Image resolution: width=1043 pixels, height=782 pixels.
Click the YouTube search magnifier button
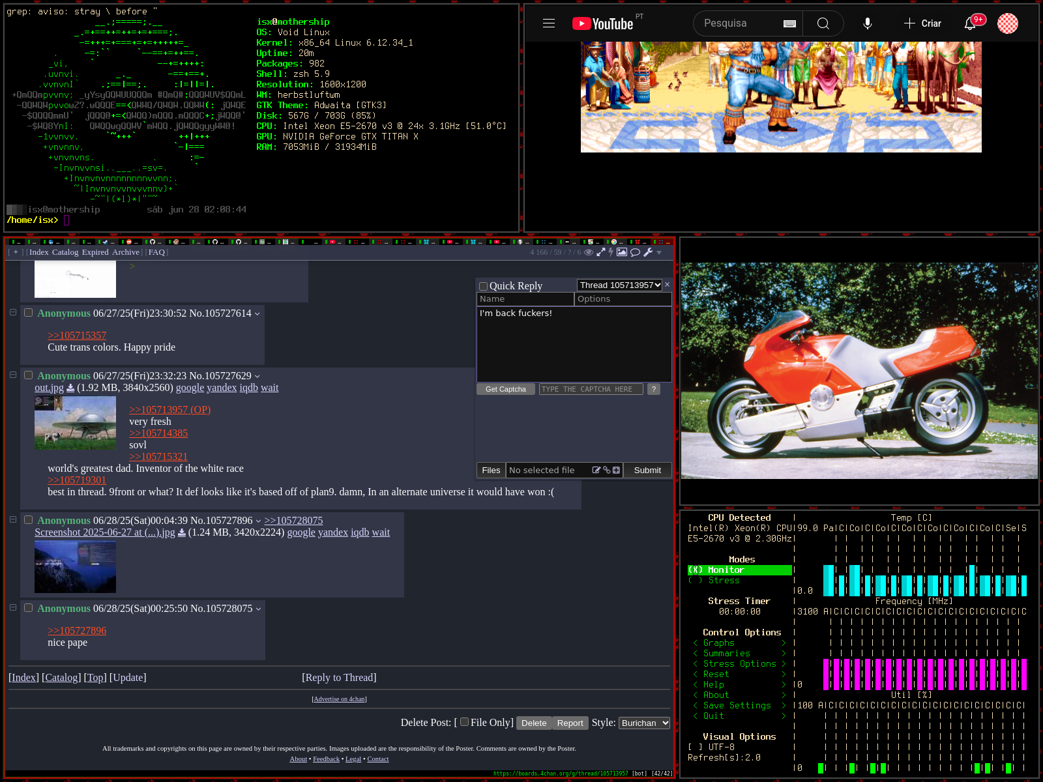coord(823,23)
